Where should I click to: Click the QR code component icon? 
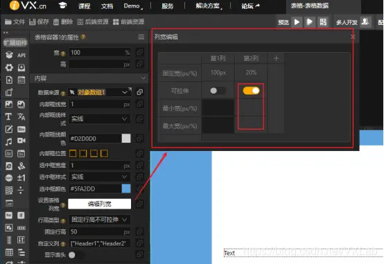9,191
